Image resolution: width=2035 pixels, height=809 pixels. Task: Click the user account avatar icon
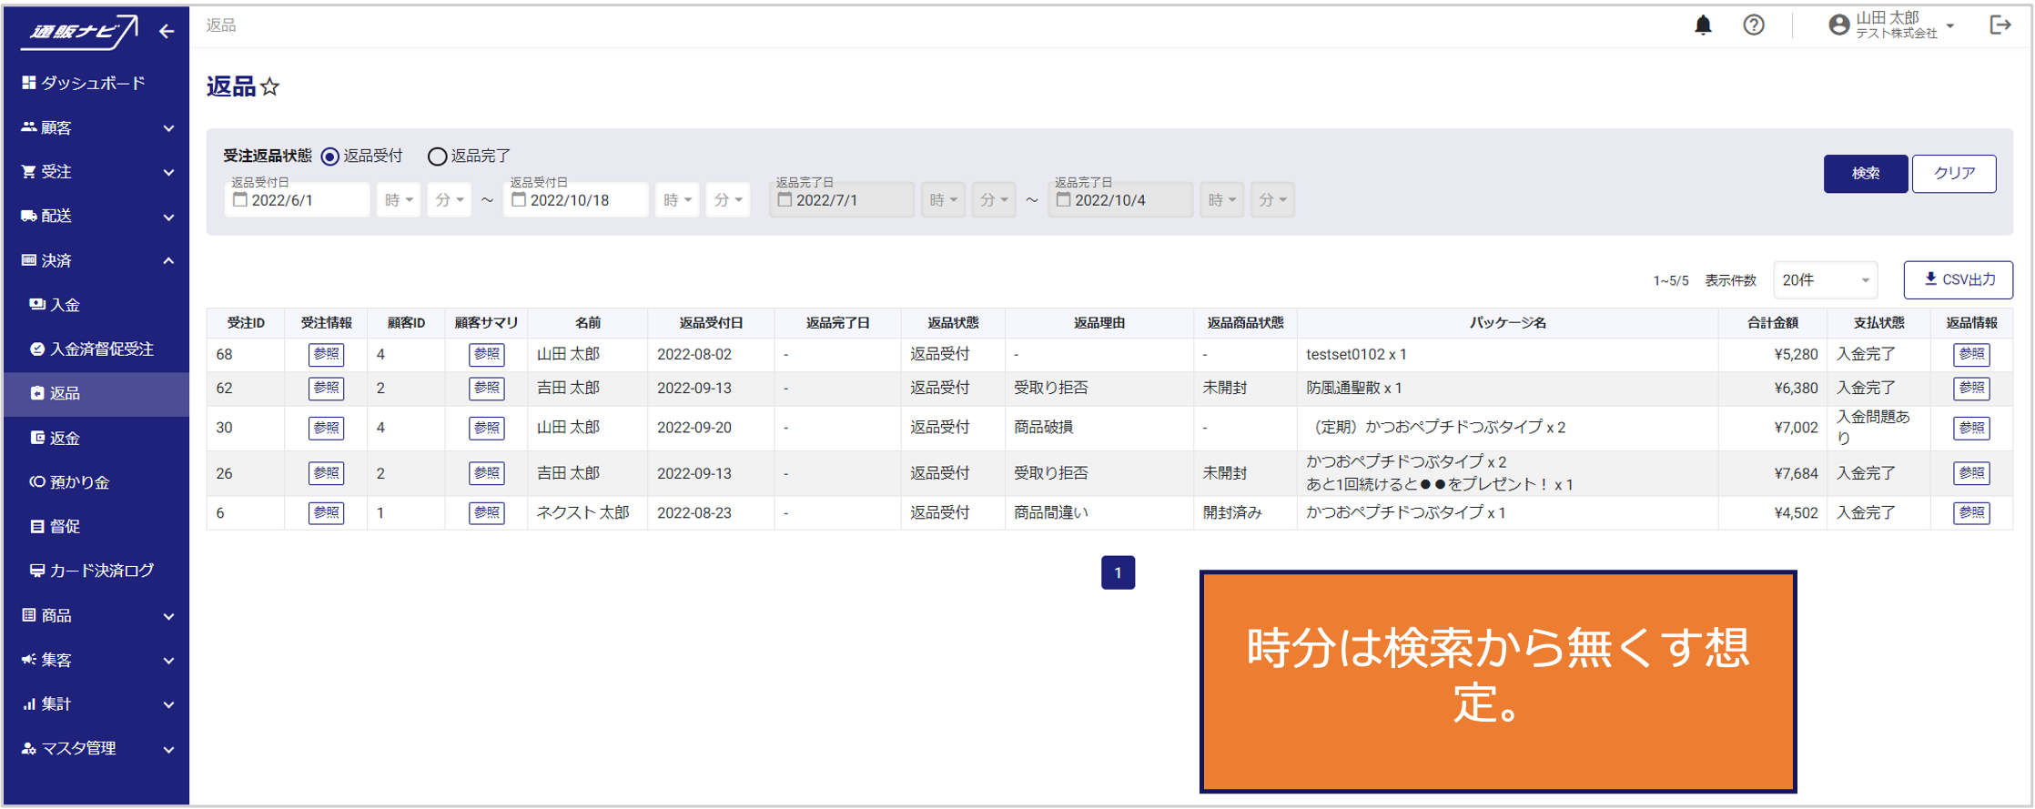point(1838,25)
